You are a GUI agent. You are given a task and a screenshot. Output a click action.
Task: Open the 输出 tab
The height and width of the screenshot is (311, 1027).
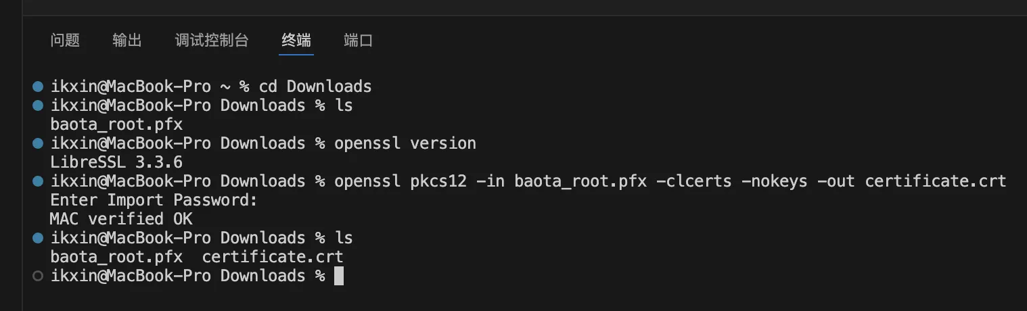pyautogui.click(x=127, y=41)
